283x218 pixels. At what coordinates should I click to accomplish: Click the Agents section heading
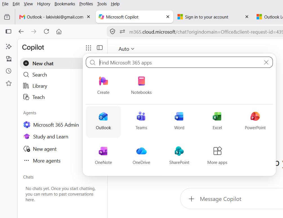30,113
